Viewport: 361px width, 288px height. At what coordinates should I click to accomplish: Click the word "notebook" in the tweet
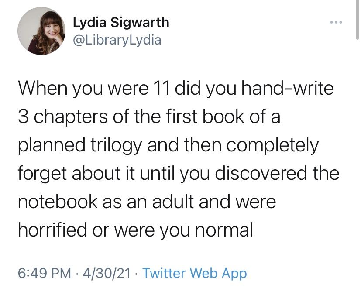58,202
